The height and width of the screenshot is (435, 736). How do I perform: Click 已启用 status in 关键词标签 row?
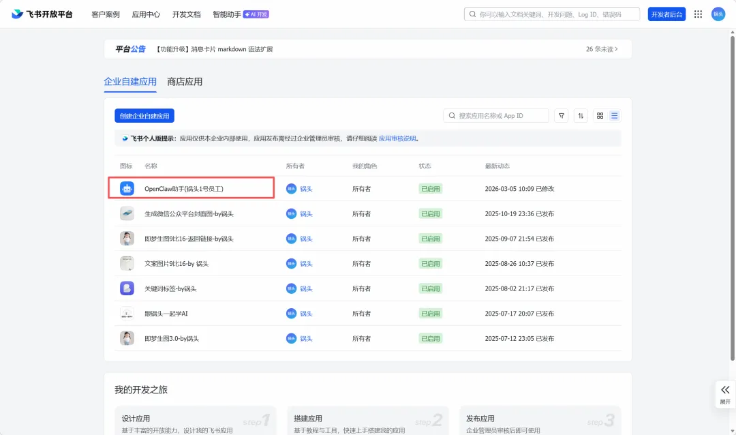(x=431, y=288)
